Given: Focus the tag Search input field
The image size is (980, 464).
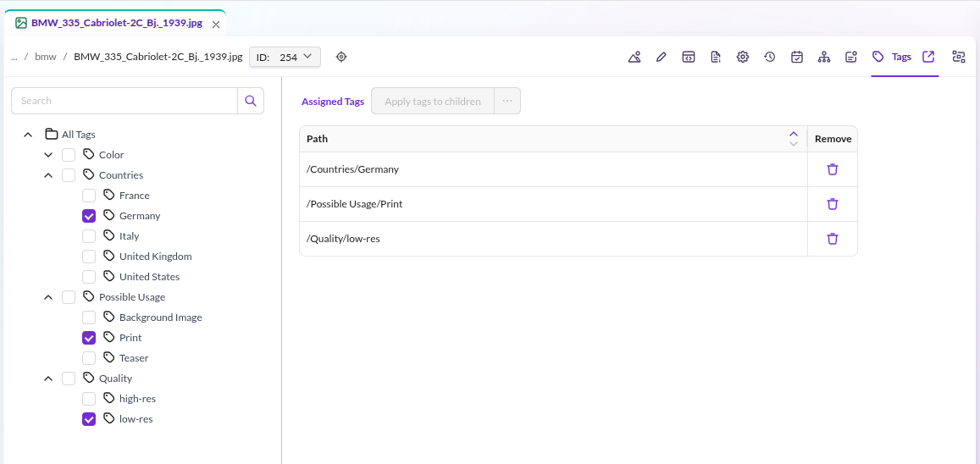Looking at the screenshot, I should 125,101.
